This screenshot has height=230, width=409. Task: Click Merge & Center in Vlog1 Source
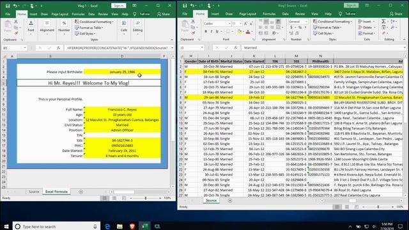[x=279, y=27]
